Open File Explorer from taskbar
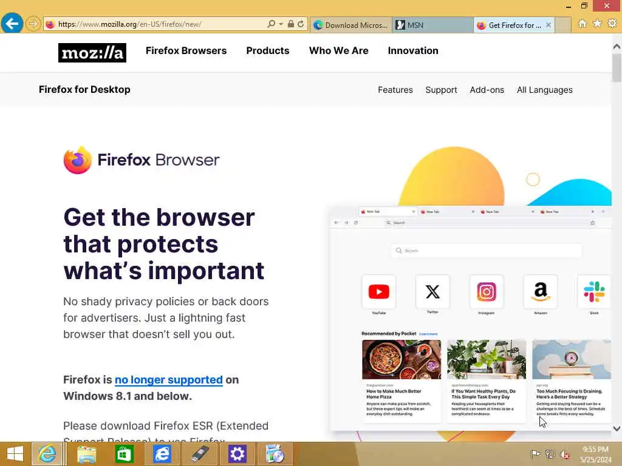Screen dimensions: 622x466 click(x=86, y=454)
